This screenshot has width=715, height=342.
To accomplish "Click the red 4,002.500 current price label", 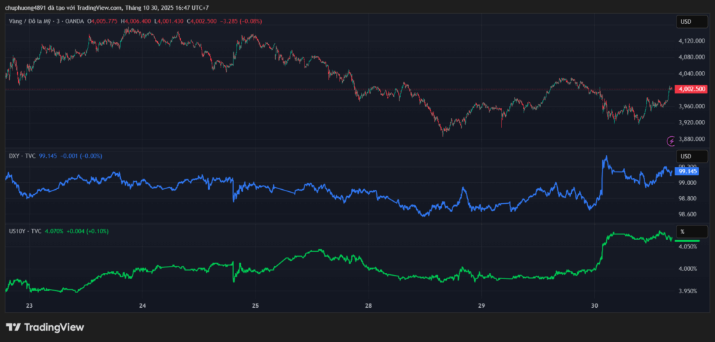I will coord(692,89).
